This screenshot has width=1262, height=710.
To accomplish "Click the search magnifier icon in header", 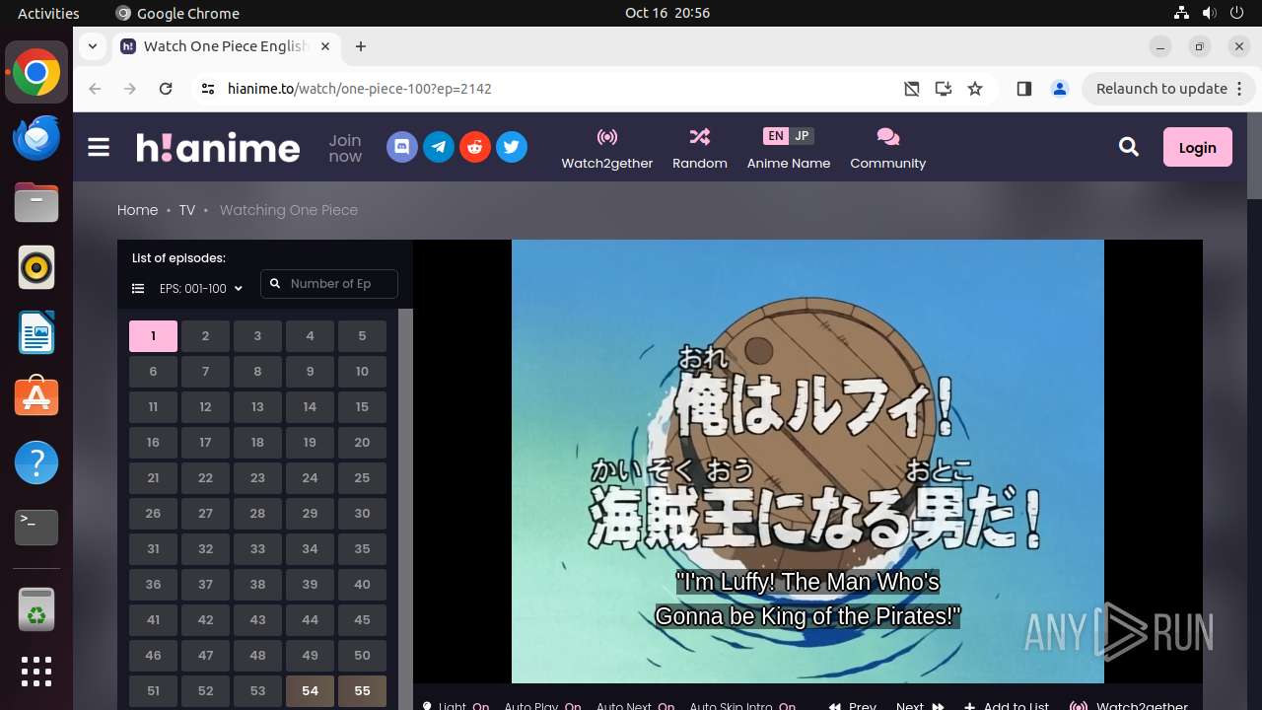I will 1129,148.
